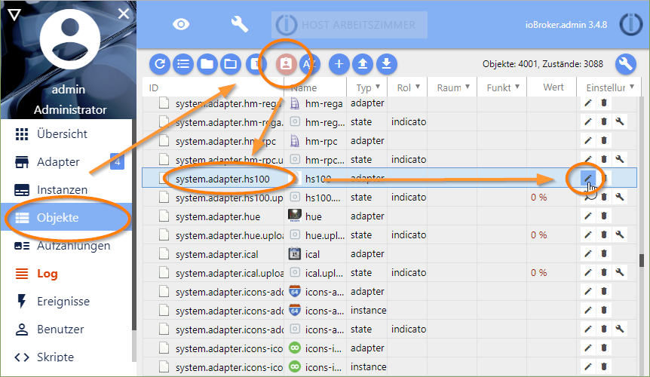Edit the system.adapter.ical adapter

pyautogui.click(x=588, y=253)
